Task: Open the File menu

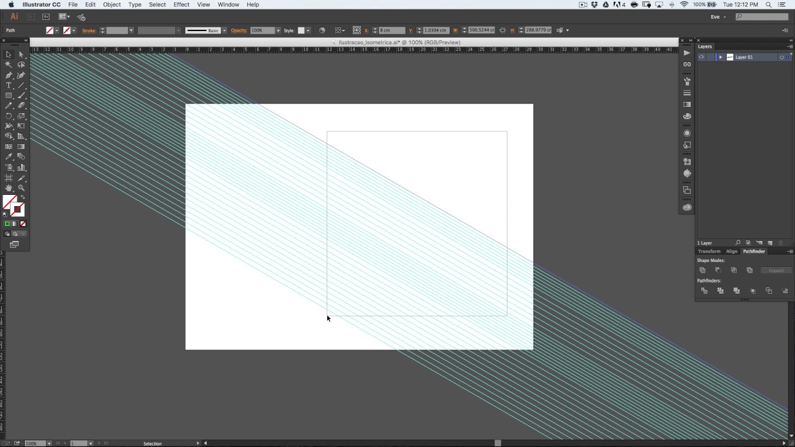Action: click(73, 4)
